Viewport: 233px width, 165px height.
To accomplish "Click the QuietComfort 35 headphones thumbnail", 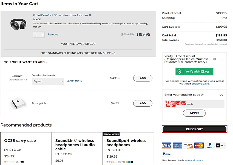I will [18, 24].
